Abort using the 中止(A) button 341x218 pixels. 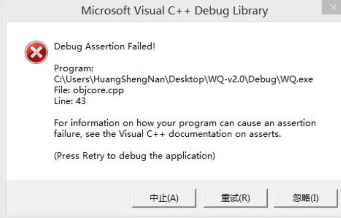coord(164,198)
